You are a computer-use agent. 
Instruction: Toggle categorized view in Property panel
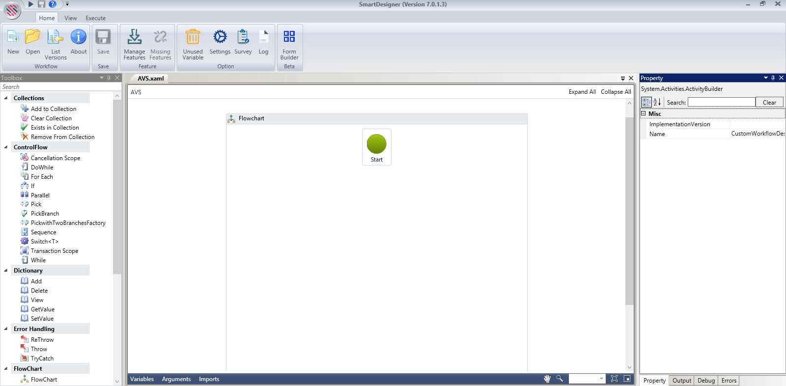646,102
